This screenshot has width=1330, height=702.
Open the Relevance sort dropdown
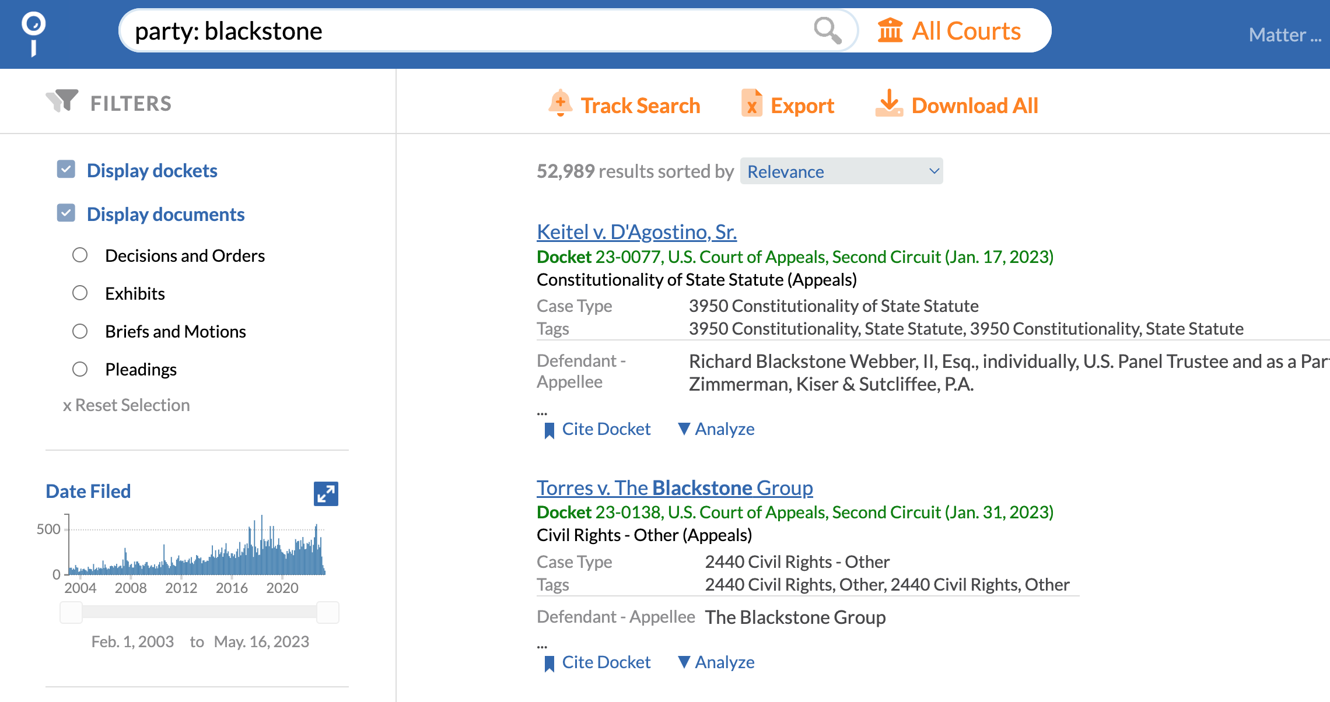pos(841,171)
